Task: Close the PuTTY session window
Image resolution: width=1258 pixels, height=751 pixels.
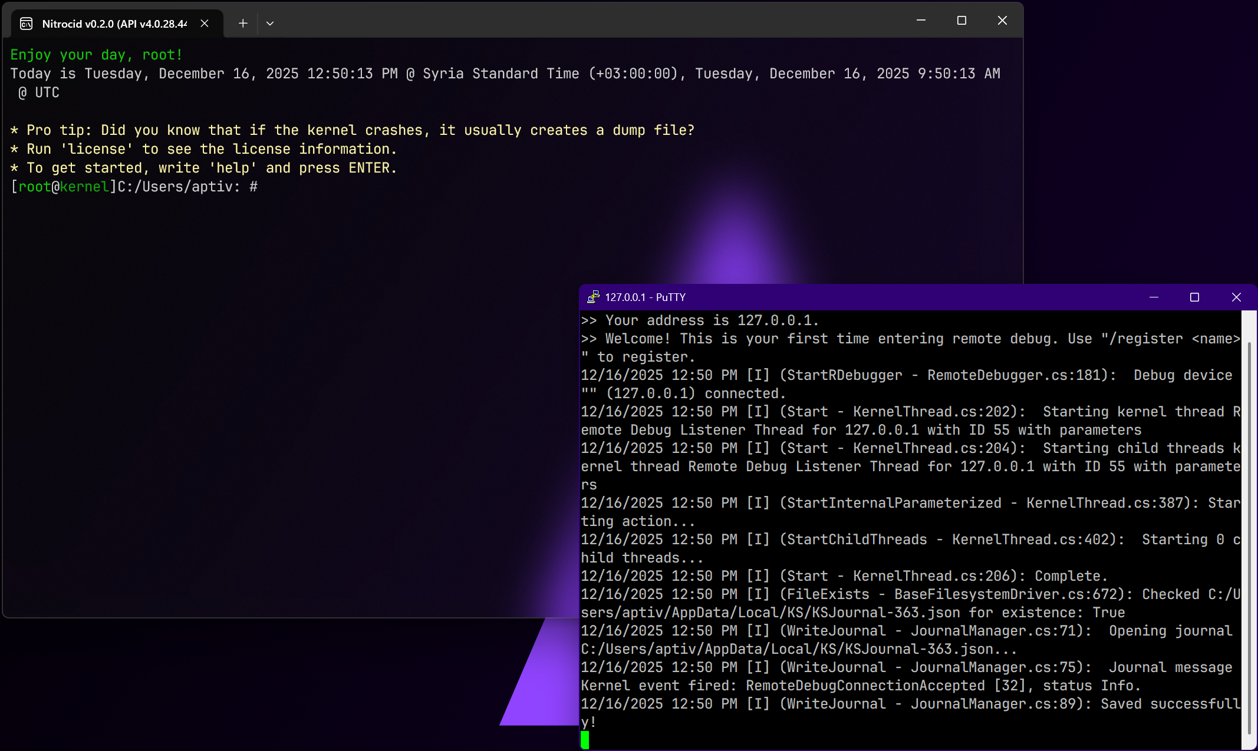Action: tap(1236, 297)
